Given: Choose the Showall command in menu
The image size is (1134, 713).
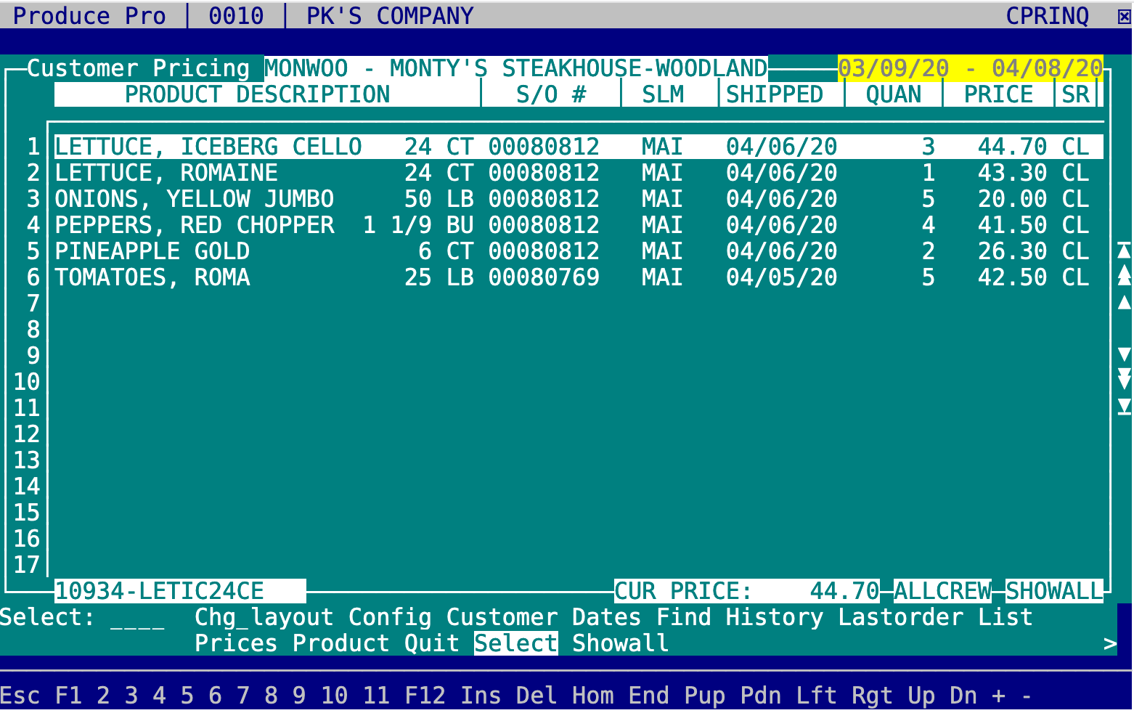Looking at the screenshot, I should point(620,643).
